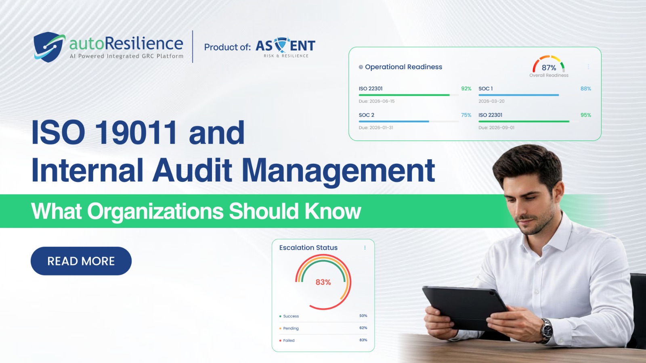Click the green Success legend dot

coord(280,316)
